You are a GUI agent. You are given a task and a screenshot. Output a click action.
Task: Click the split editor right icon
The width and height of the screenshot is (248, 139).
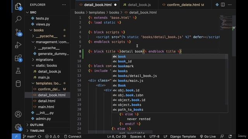223,5
